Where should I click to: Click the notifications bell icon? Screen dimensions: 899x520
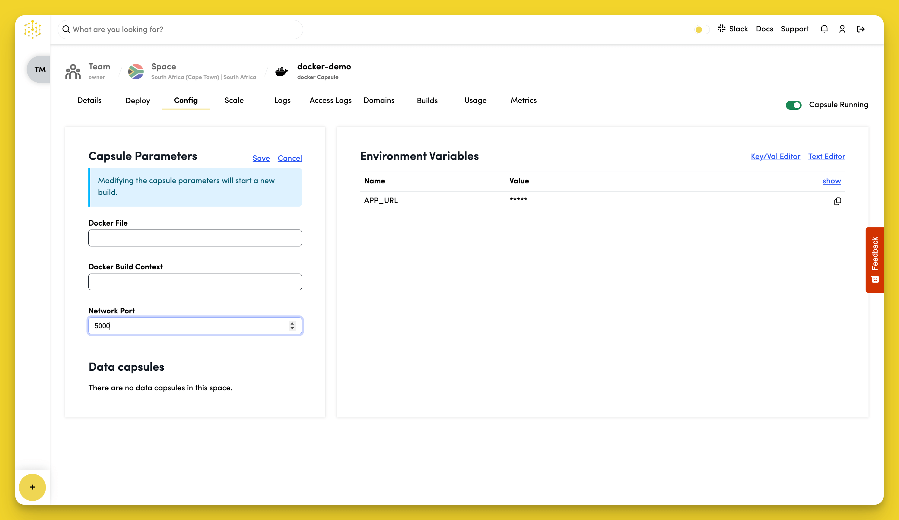824,29
